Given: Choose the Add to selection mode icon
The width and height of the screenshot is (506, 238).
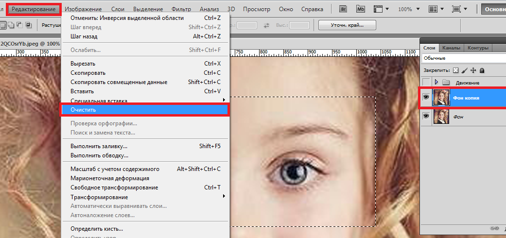Looking at the screenshot, I should pyautogui.click(x=11, y=24).
